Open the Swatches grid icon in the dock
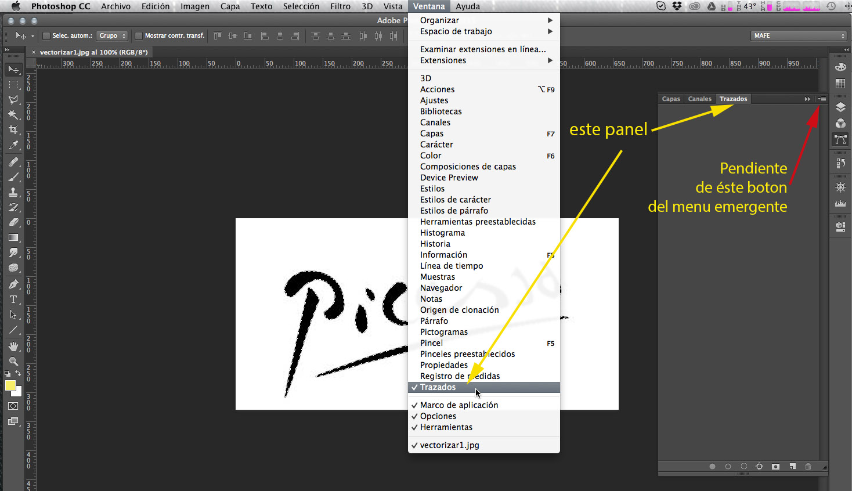The height and width of the screenshot is (491, 852). pos(840,84)
